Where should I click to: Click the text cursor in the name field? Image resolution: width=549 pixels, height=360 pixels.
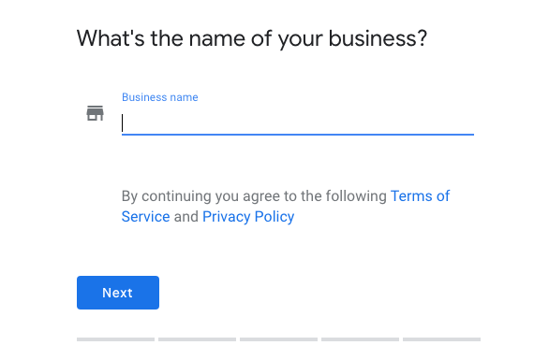tap(122, 122)
